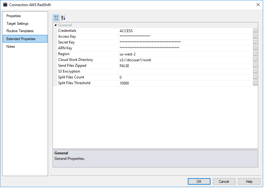Screen dimensions: 264x188
Task: Click the Cancel button
Action: pyautogui.click(x=224, y=182)
